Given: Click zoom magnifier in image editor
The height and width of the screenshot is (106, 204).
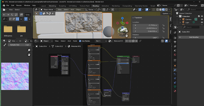Looking at the screenshot, I should click(x=29, y=50).
